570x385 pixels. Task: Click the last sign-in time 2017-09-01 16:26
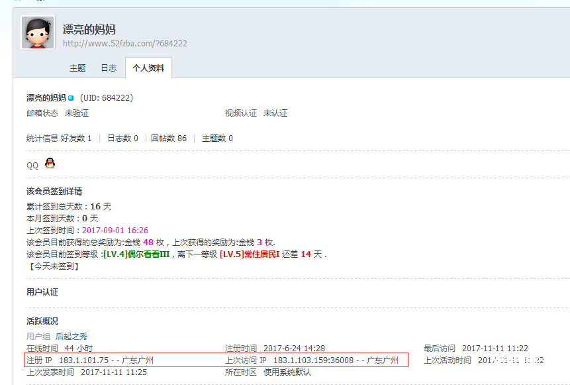pyautogui.click(x=115, y=231)
